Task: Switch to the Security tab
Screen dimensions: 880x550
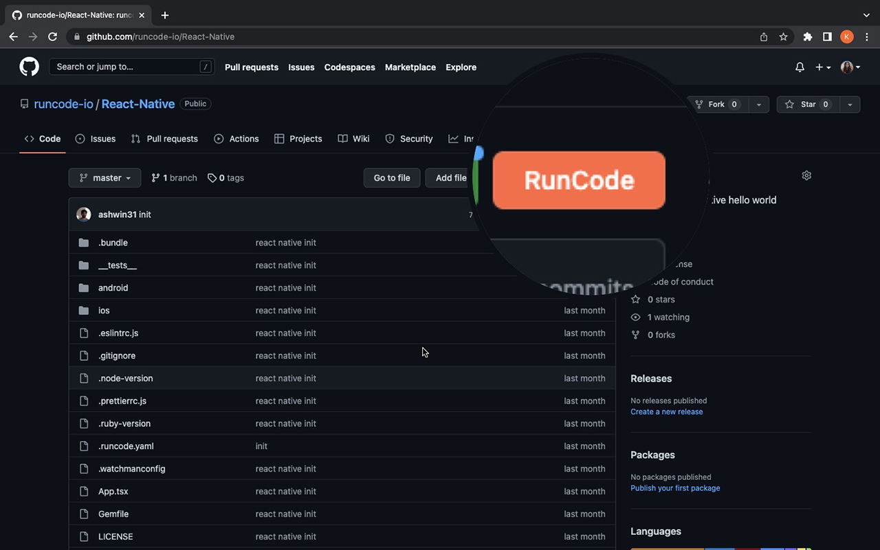Action: 409,139
